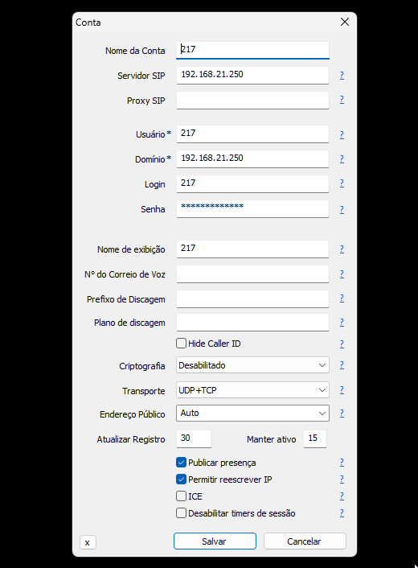Screen dimensions: 418x568
Task: Open help link beside Servidor SIP
Action: point(342,76)
